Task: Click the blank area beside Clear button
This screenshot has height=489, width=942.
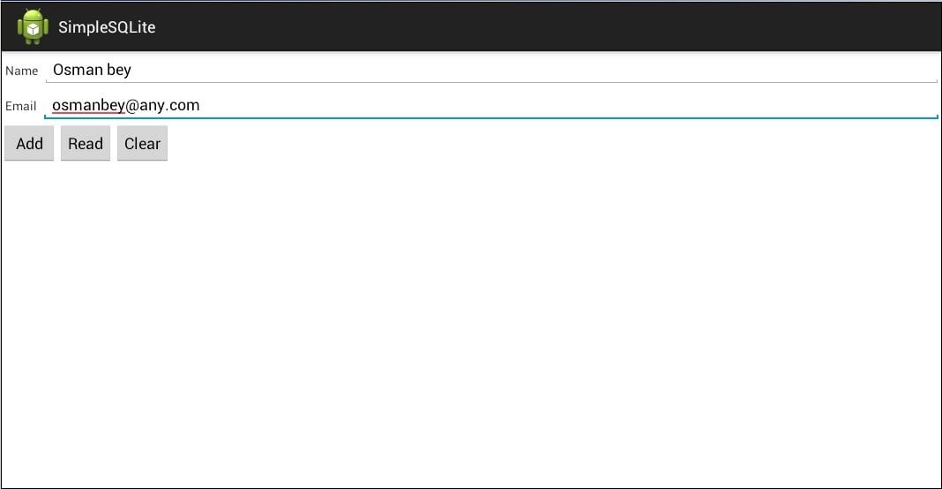Action: 553,143
